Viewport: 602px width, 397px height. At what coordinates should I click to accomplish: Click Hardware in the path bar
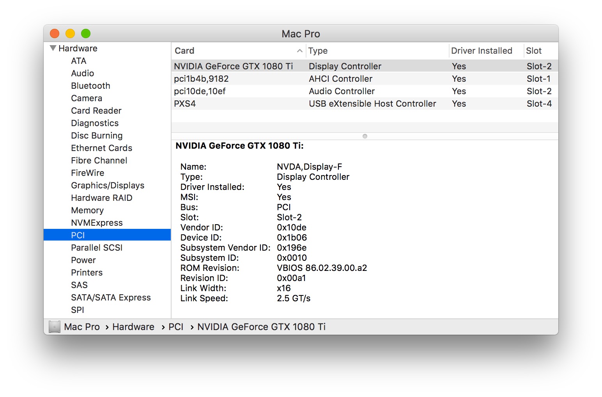click(133, 327)
